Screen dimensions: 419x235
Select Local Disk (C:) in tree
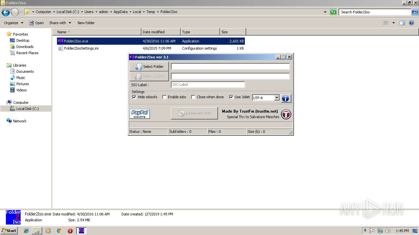(x=27, y=109)
